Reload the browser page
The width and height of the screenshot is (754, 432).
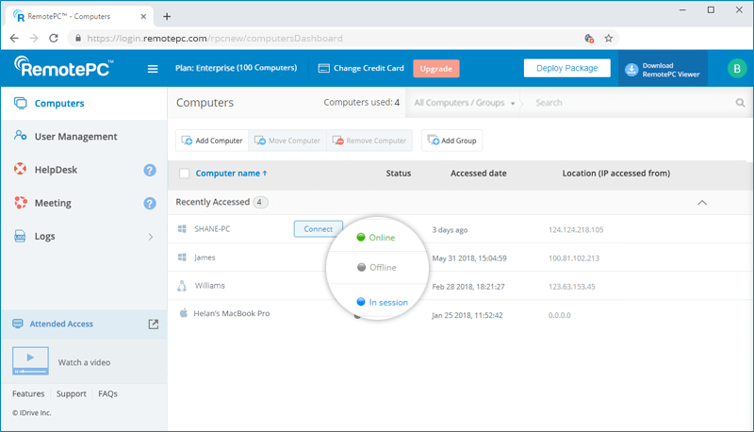(x=54, y=39)
